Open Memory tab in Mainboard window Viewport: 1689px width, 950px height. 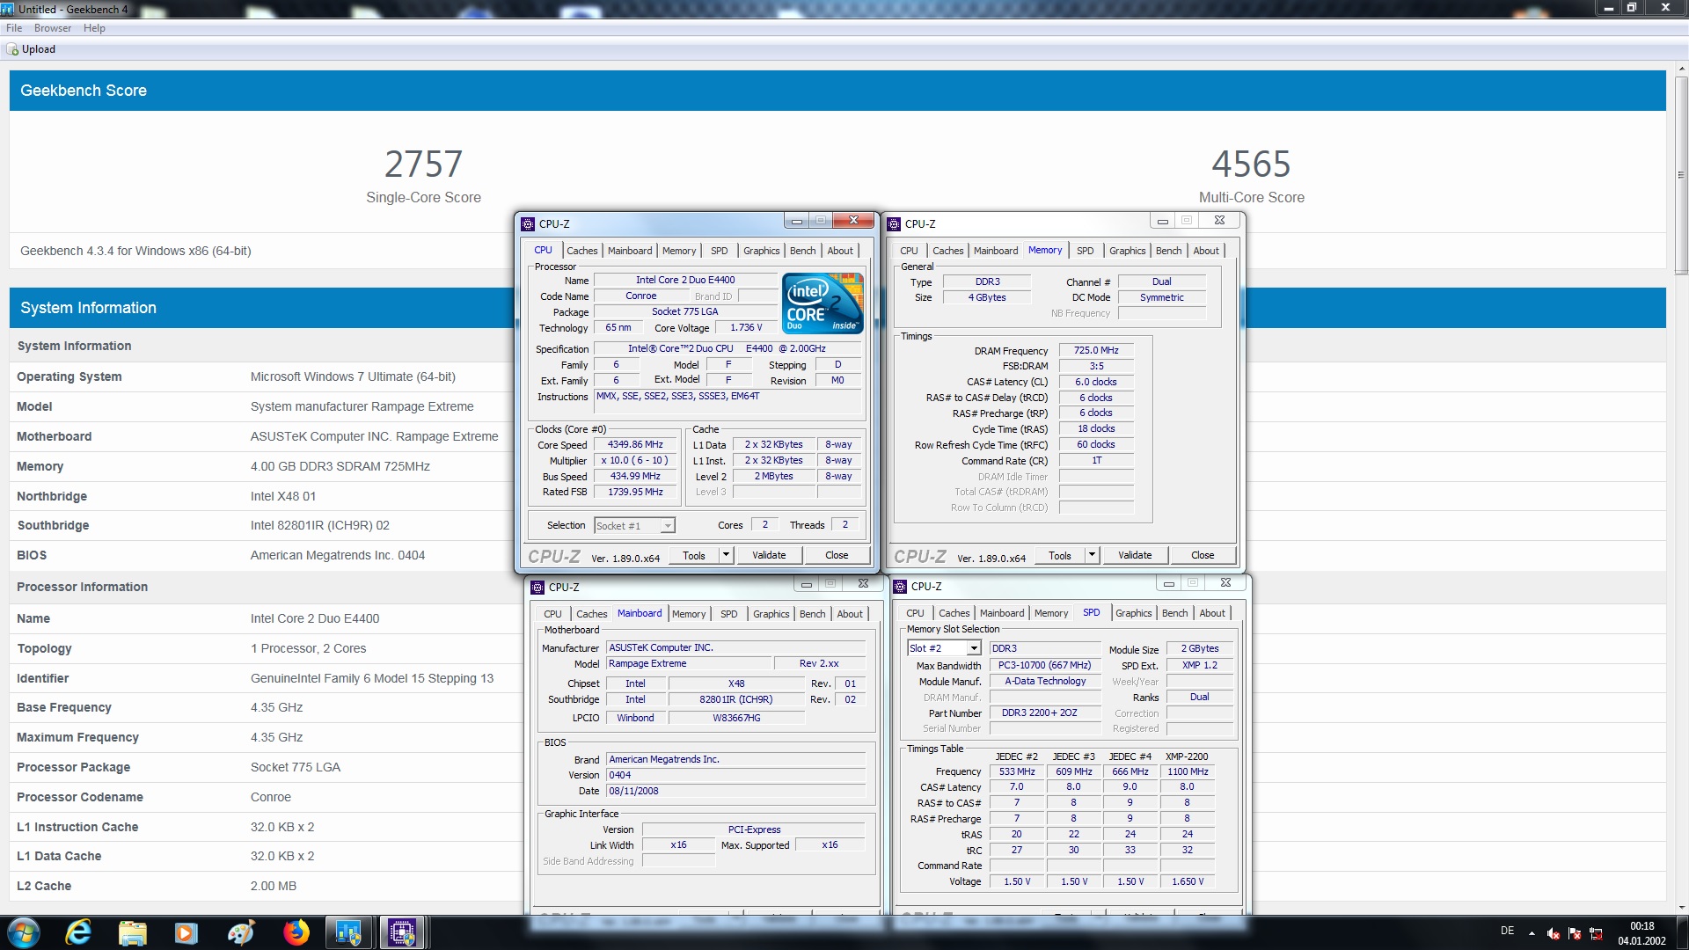tap(689, 614)
